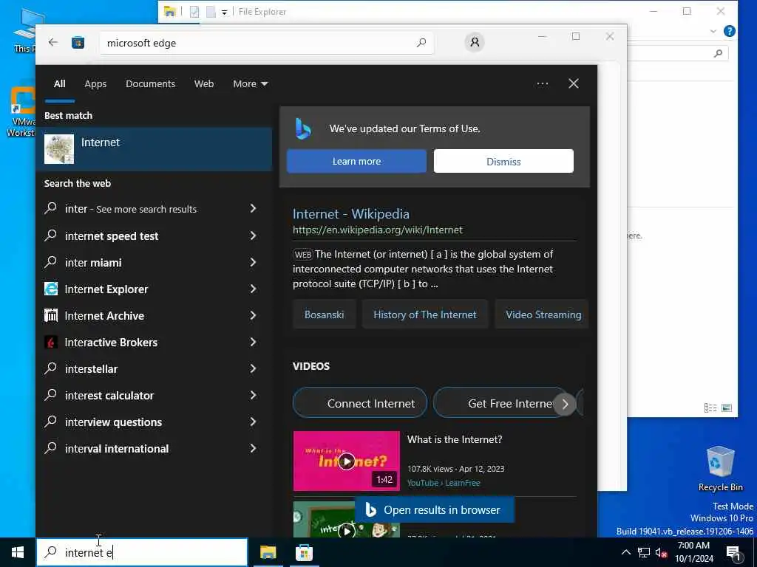The height and width of the screenshot is (567, 757).
Task: Open the File Explorer help question icon
Action: 730,31
